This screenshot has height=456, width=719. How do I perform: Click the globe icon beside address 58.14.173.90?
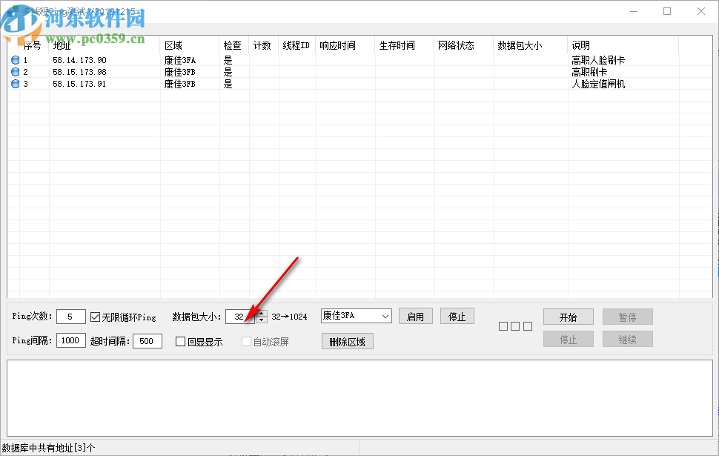[15, 59]
